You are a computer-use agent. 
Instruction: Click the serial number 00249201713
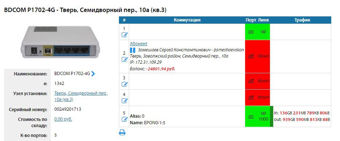pos(67,109)
